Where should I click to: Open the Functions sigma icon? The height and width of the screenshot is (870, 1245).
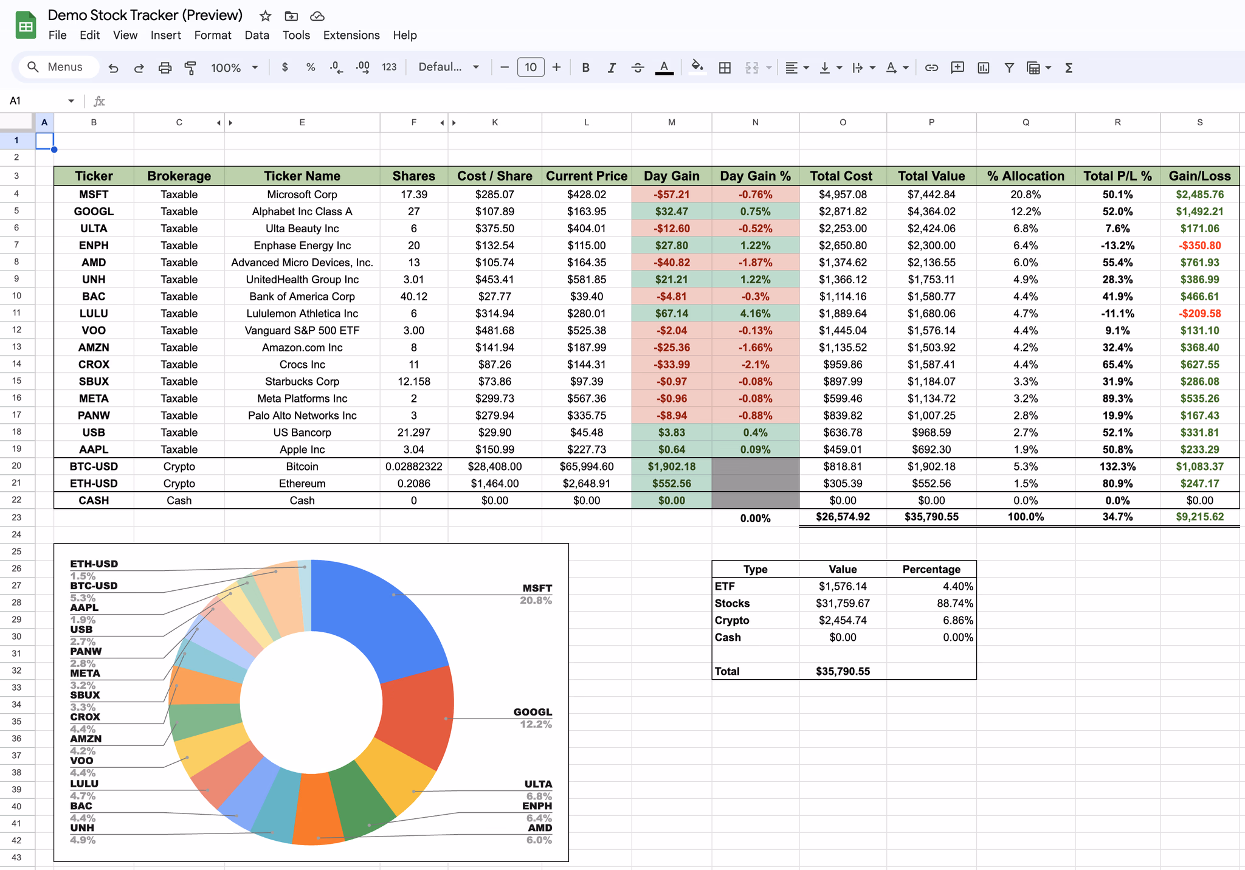(1069, 67)
